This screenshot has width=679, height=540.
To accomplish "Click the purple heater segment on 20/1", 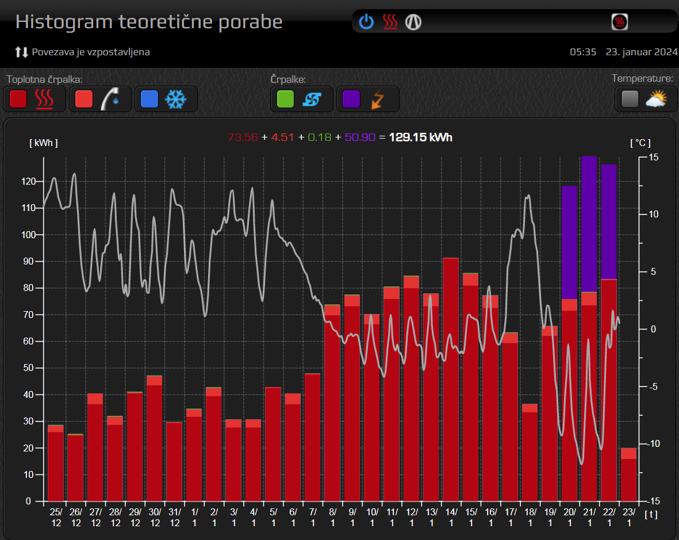I will (569, 243).
